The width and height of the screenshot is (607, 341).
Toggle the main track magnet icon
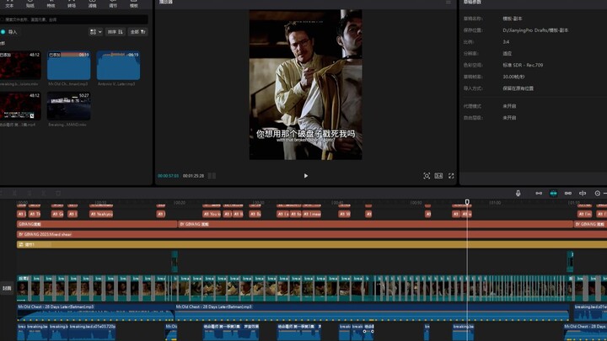(539, 193)
